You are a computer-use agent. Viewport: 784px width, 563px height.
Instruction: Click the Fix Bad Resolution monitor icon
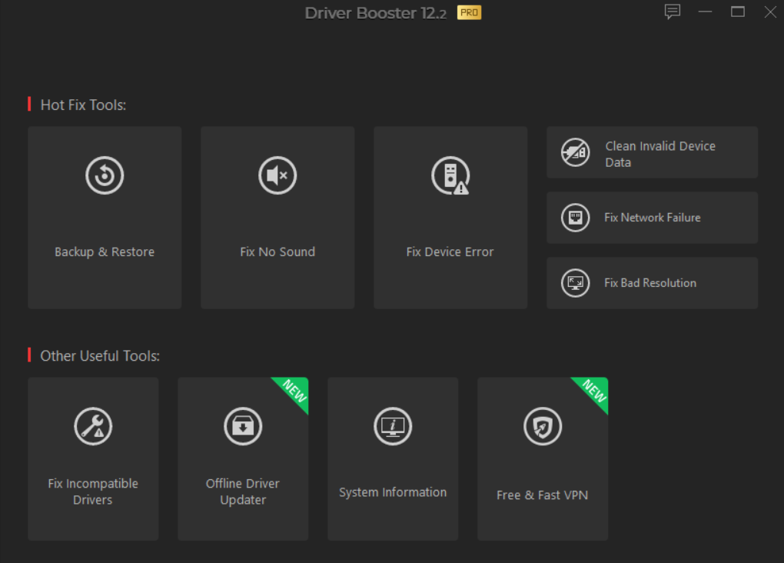(576, 283)
